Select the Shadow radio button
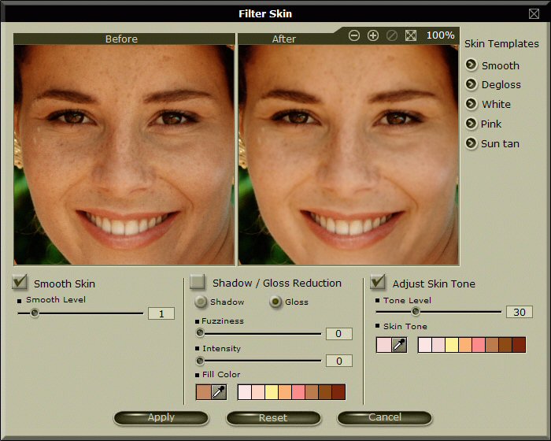The height and width of the screenshot is (441, 551). [201, 302]
